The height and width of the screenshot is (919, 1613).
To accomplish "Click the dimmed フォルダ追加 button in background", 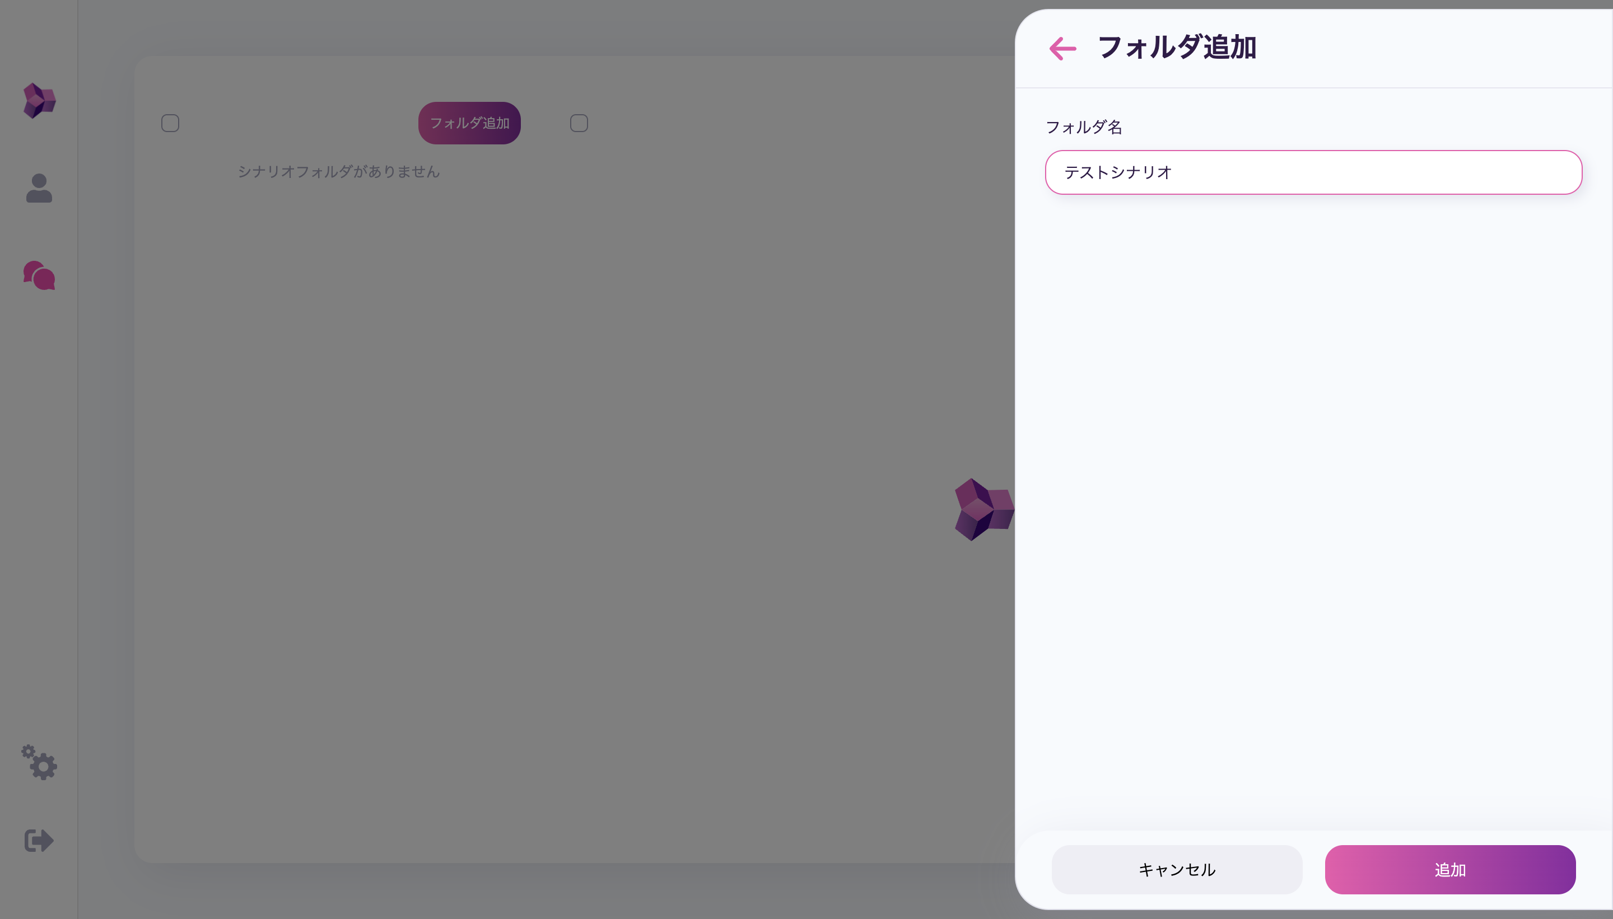I will pos(469,123).
